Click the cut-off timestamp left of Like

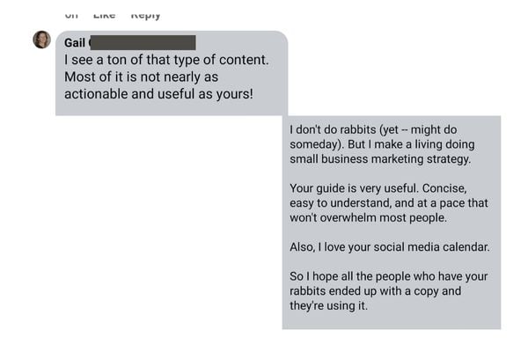pyautogui.click(x=74, y=14)
